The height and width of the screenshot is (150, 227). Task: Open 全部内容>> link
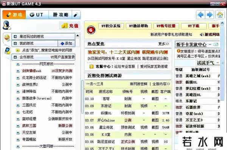pos(161,84)
